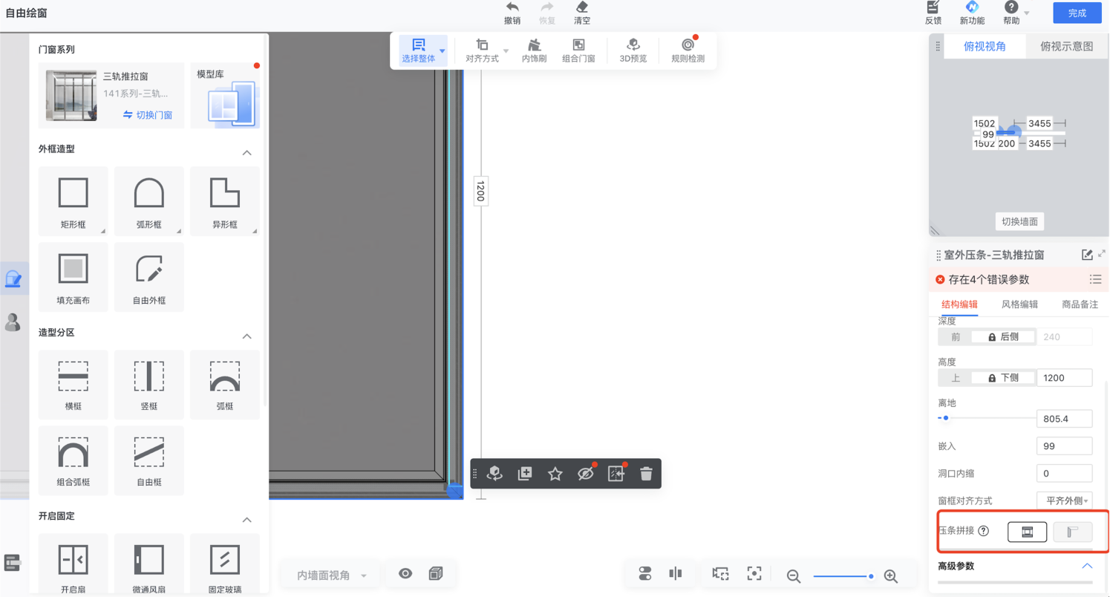Screen dimensions: 1110x597
Task: Select the 下侧 height side option
Action: pos(1002,377)
